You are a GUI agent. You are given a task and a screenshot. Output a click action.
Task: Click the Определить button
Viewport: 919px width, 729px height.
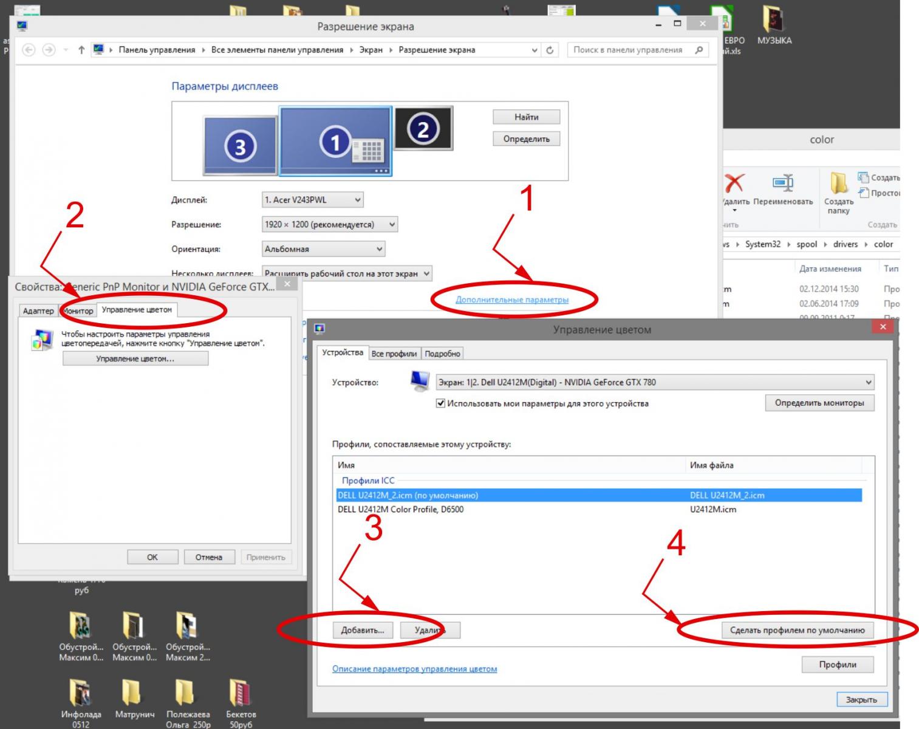526,139
